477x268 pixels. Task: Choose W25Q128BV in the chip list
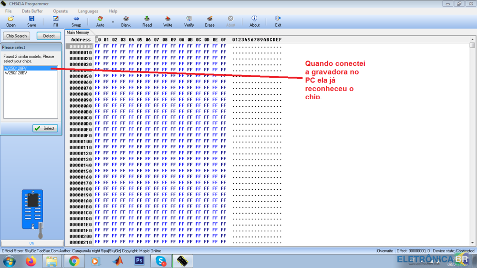point(16,73)
